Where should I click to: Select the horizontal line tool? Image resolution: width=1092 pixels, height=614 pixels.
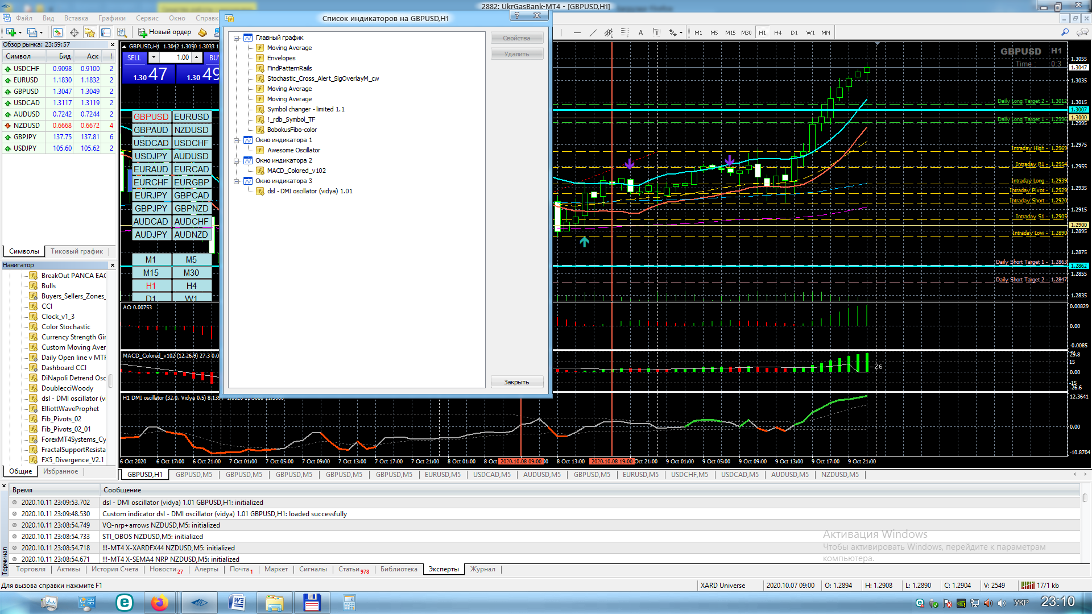click(x=577, y=32)
